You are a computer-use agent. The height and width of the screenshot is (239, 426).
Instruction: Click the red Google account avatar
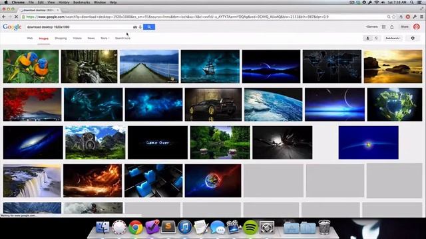pos(417,27)
